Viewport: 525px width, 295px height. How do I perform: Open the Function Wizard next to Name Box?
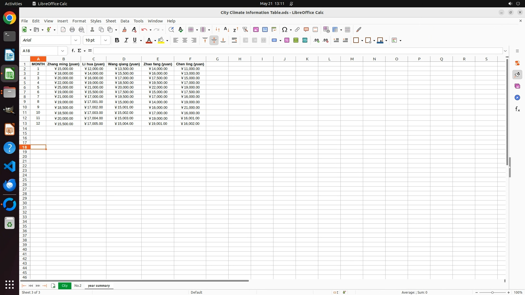pyautogui.click(x=73, y=51)
